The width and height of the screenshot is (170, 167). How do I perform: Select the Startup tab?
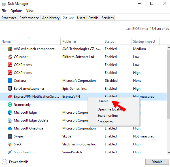pyautogui.click(x=68, y=17)
